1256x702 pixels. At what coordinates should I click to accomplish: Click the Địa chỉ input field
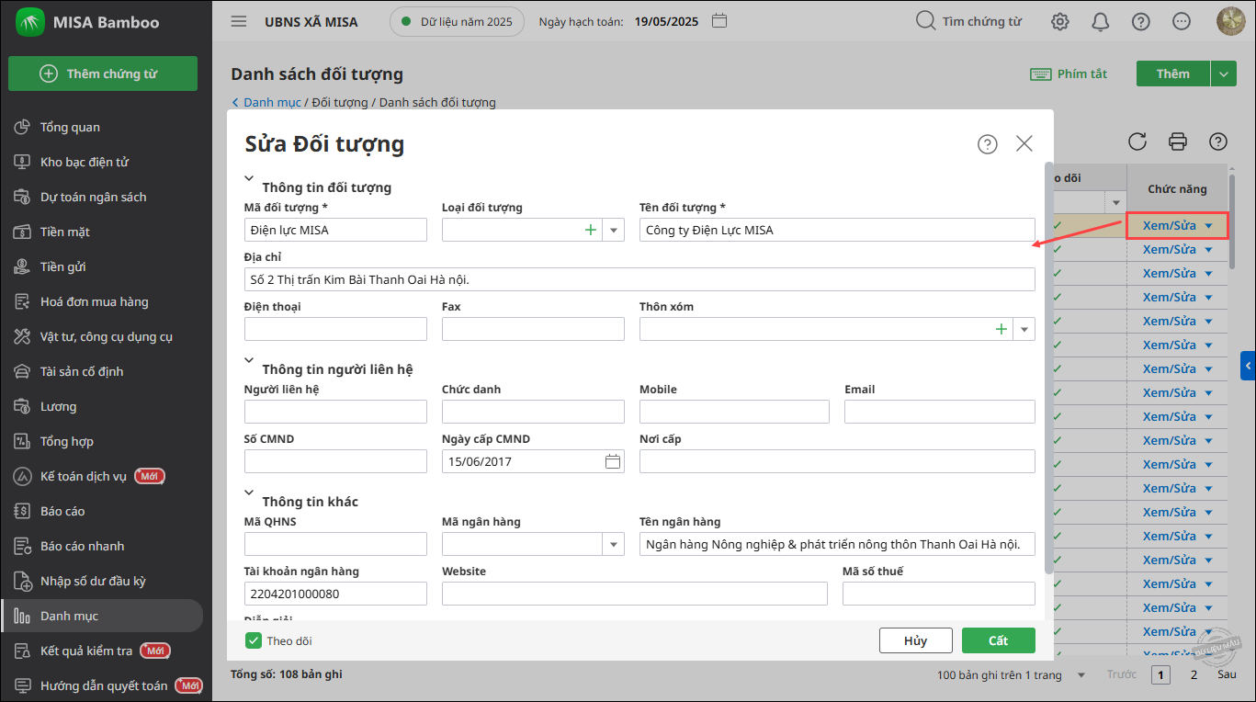click(x=639, y=279)
